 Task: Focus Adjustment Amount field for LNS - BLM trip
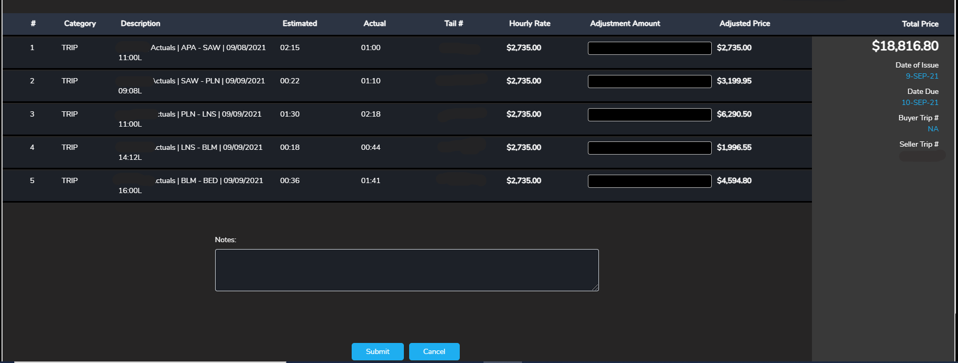pyautogui.click(x=649, y=148)
